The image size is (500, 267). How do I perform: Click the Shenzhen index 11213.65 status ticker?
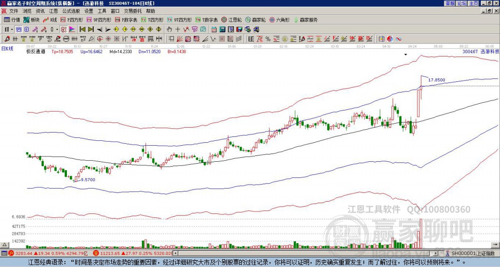(132, 253)
